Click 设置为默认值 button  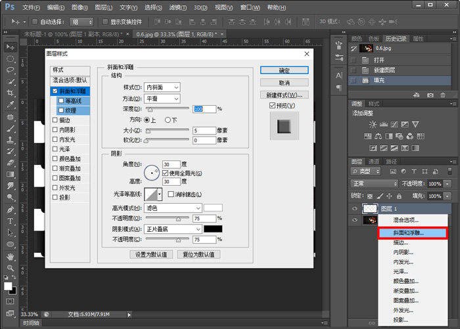(x=151, y=255)
